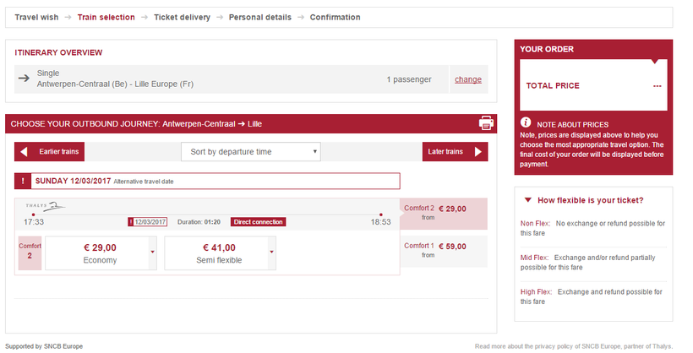Screen dimensions: 693x353
Task: Open the privacy policy link in footer
Action: pyautogui.click(x=574, y=346)
